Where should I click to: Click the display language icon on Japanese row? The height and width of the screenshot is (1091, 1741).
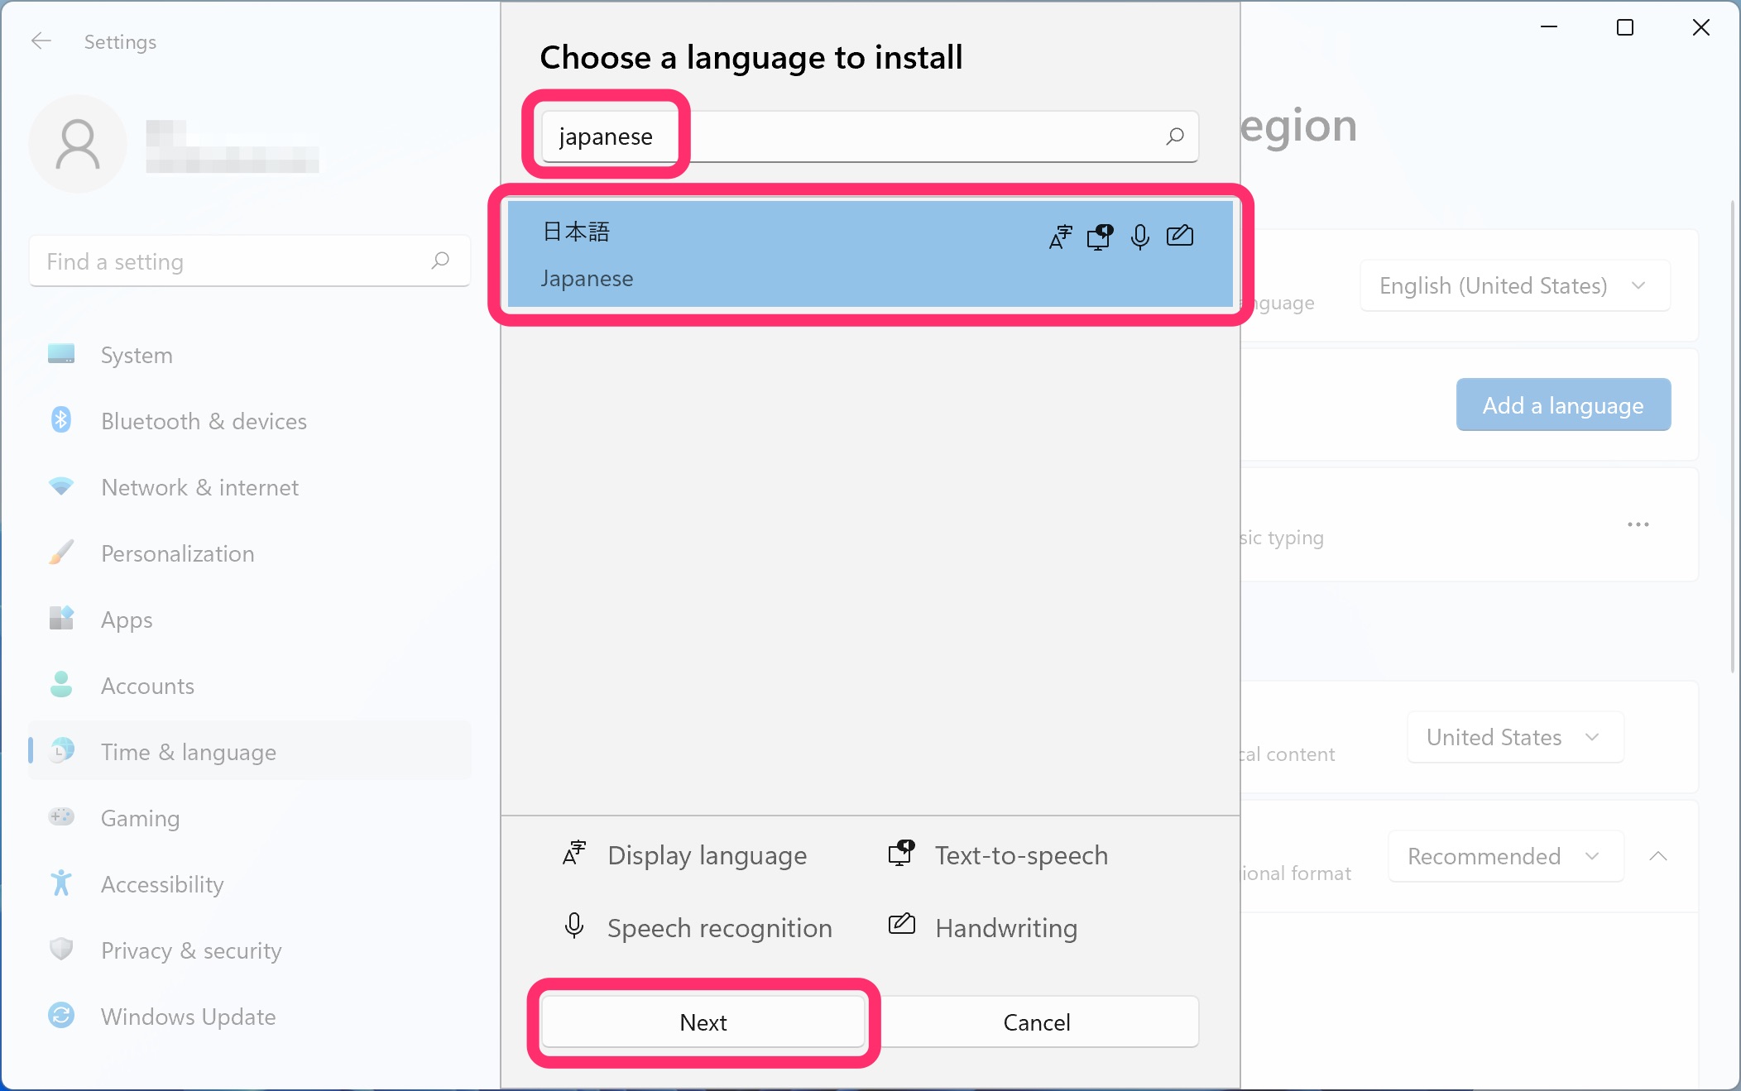point(1060,237)
